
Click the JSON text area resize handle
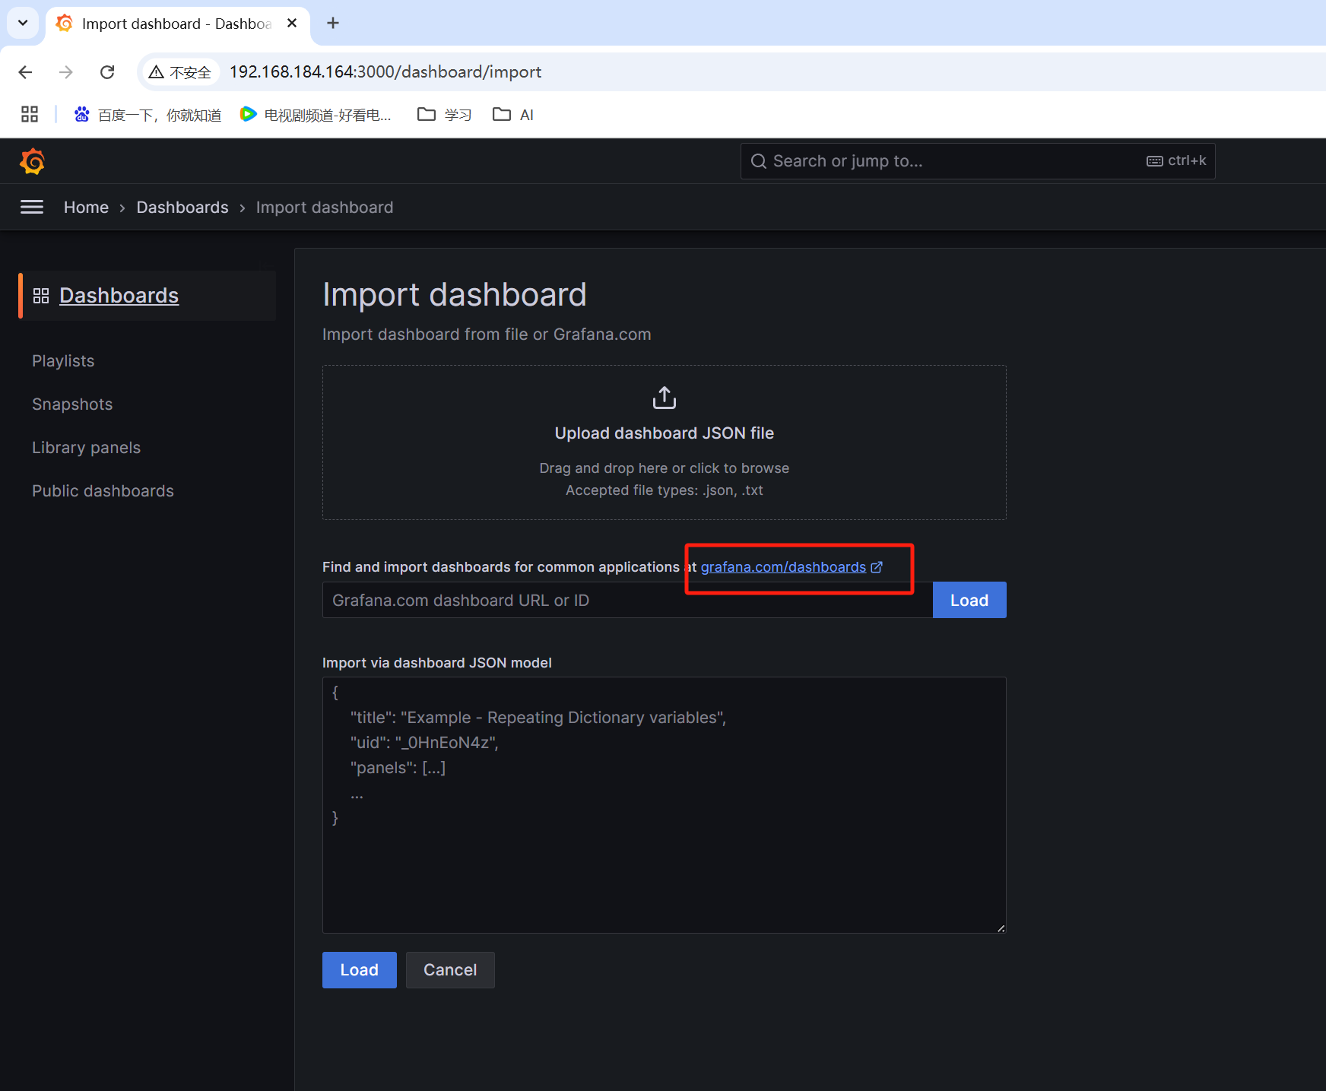[1001, 928]
